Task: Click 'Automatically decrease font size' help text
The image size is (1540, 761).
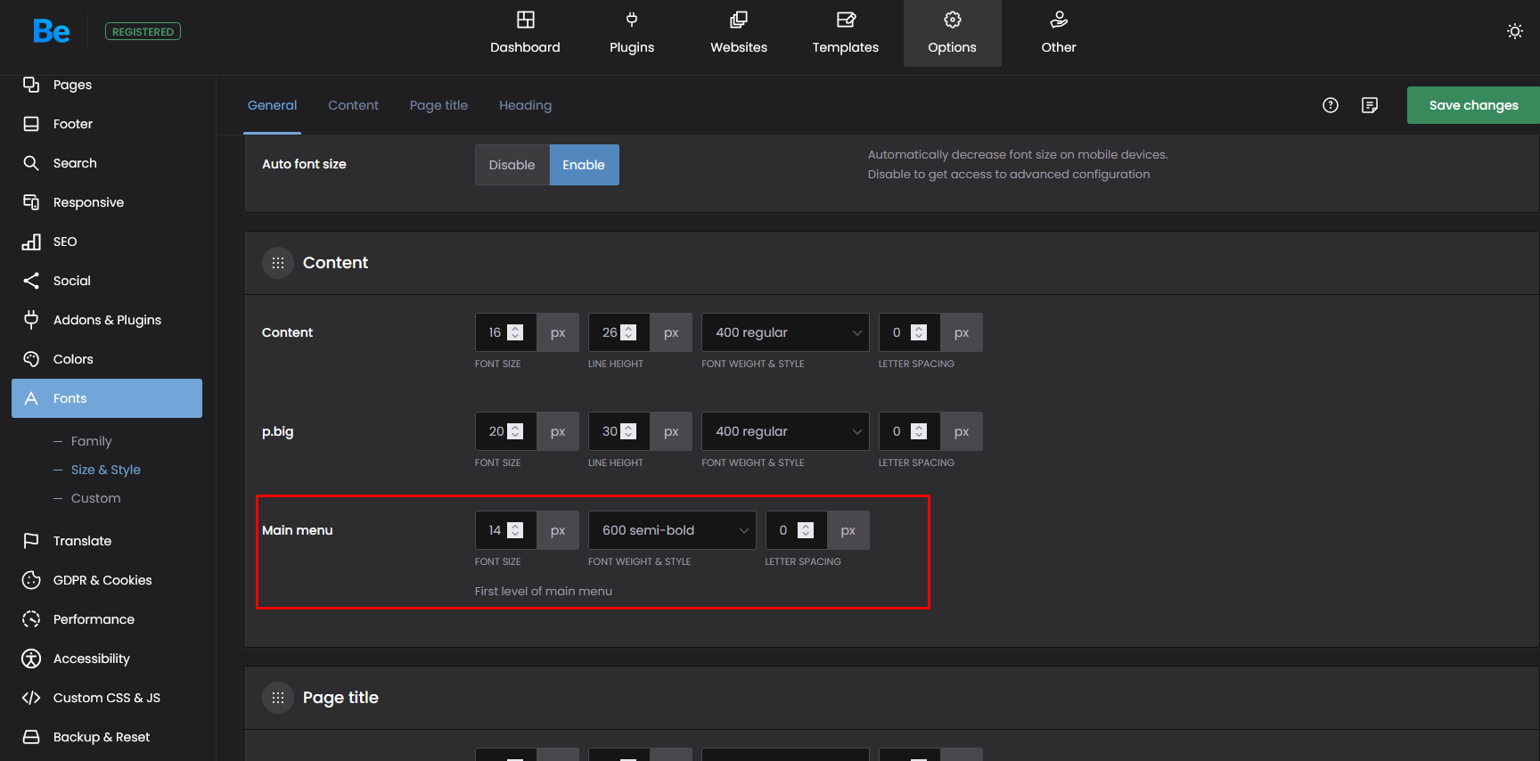Action: click(1018, 154)
